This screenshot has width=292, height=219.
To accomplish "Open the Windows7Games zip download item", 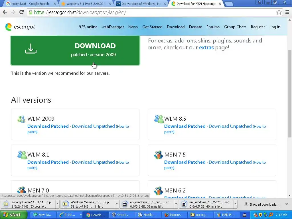I will (x=88, y=204).
